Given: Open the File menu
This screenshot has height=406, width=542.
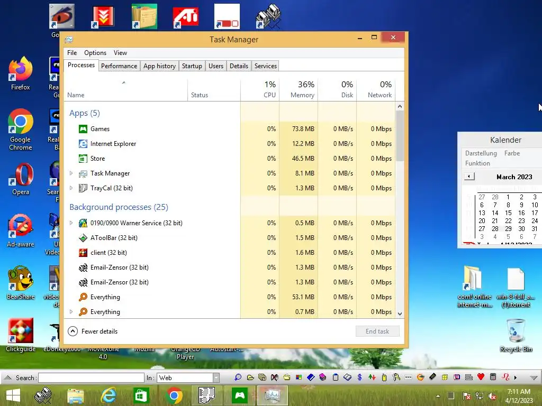Looking at the screenshot, I should tap(72, 53).
